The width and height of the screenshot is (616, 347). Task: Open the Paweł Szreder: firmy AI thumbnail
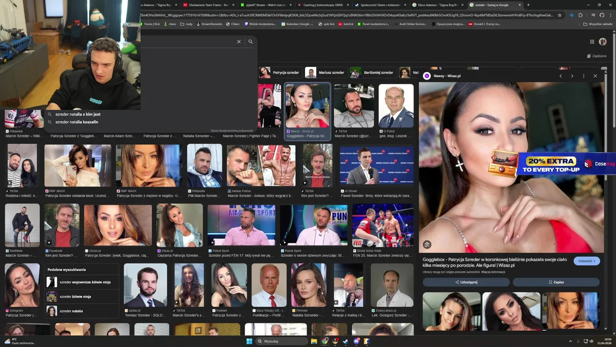(x=377, y=165)
